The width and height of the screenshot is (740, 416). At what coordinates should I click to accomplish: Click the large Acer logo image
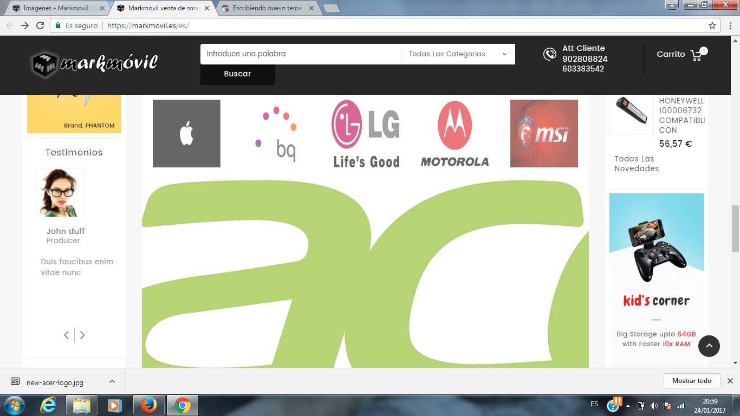[x=365, y=274]
